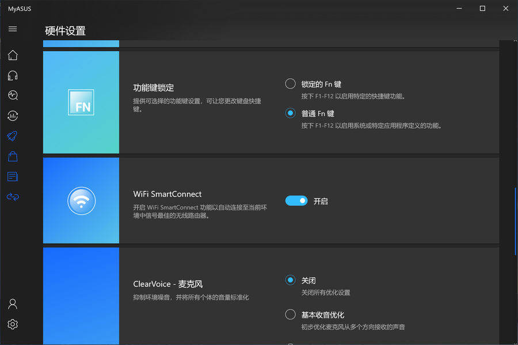Open the device link connection feature
Viewport: 518px width, 345px height.
[13, 197]
